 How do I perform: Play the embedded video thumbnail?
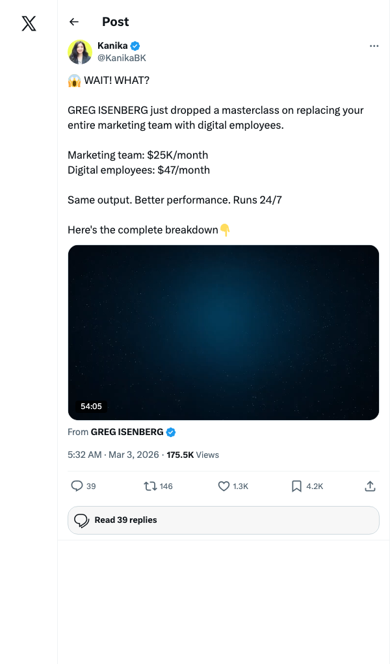pos(223,332)
